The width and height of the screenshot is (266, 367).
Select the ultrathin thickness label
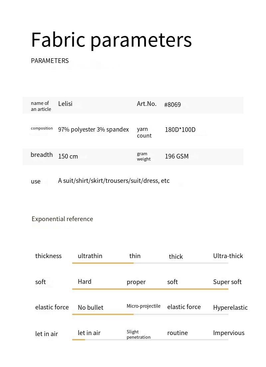(90, 256)
